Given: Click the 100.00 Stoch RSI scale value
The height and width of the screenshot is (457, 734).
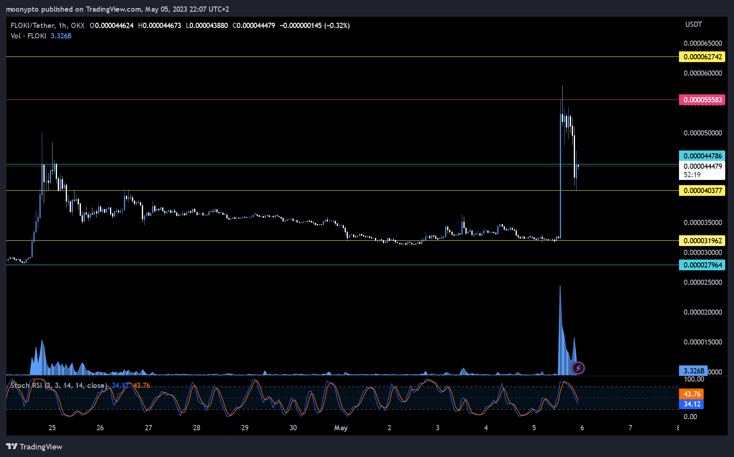Looking at the screenshot, I should click(x=694, y=379).
